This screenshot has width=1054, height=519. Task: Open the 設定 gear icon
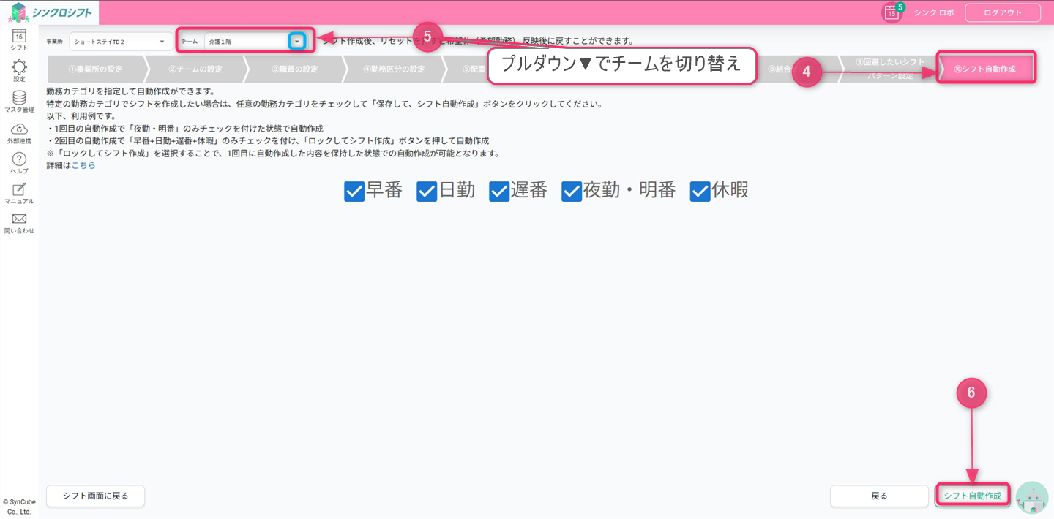pyautogui.click(x=19, y=67)
